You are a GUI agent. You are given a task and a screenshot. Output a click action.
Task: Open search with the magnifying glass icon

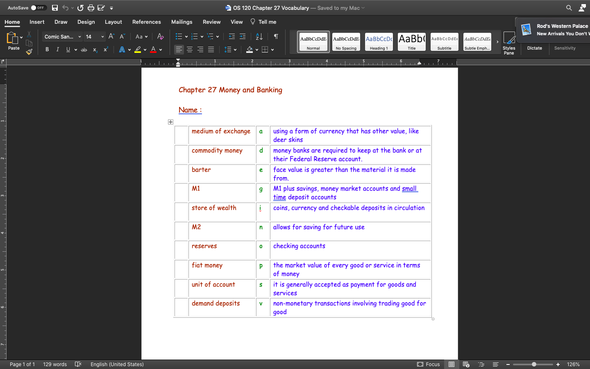pyautogui.click(x=569, y=8)
